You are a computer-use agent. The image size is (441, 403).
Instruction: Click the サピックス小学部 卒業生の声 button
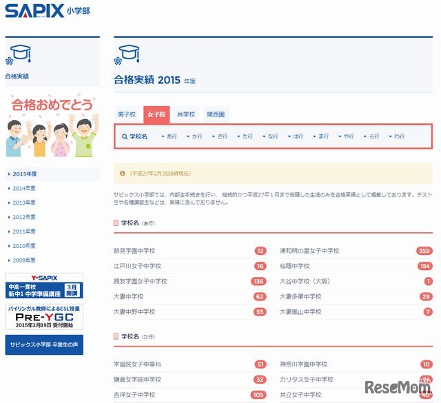44,344
